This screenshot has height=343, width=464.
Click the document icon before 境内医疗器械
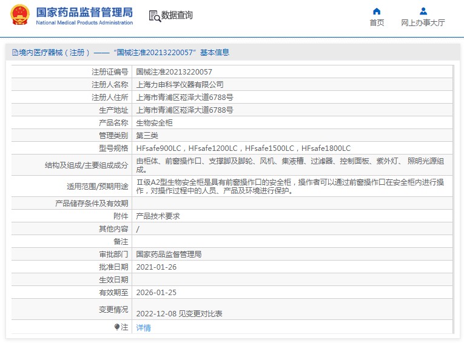pyautogui.click(x=15, y=53)
